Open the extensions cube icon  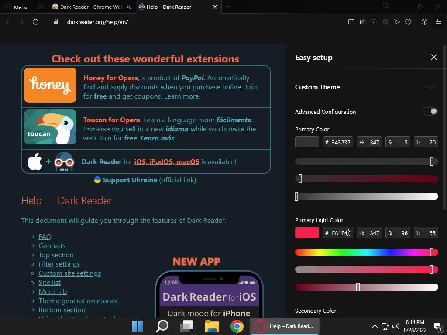pyautogui.click(x=424, y=22)
